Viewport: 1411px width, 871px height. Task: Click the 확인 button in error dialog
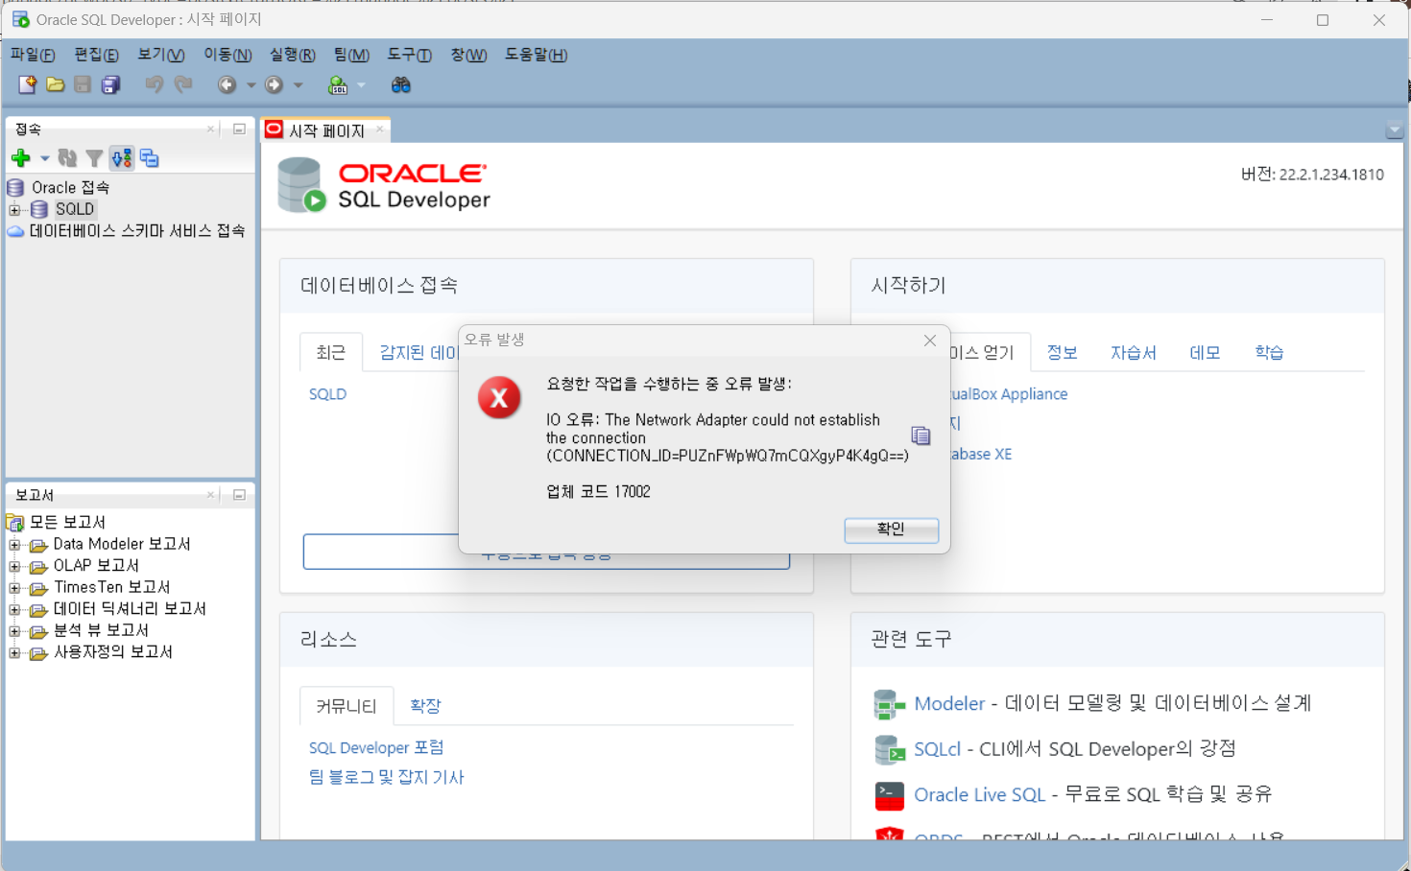pyautogui.click(x=891, y=530)
